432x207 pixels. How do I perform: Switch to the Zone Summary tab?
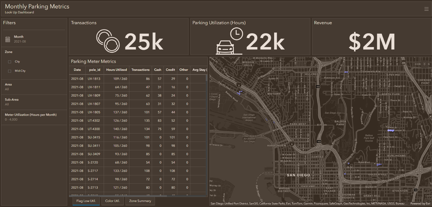coord(140,201)
